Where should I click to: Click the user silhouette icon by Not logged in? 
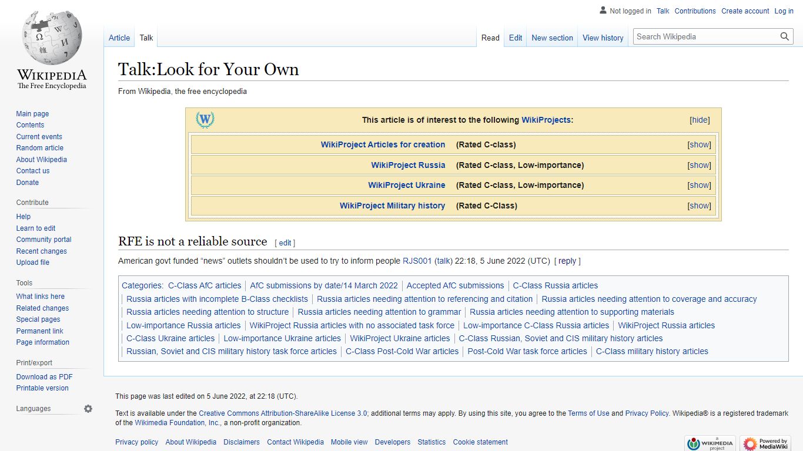603,11
